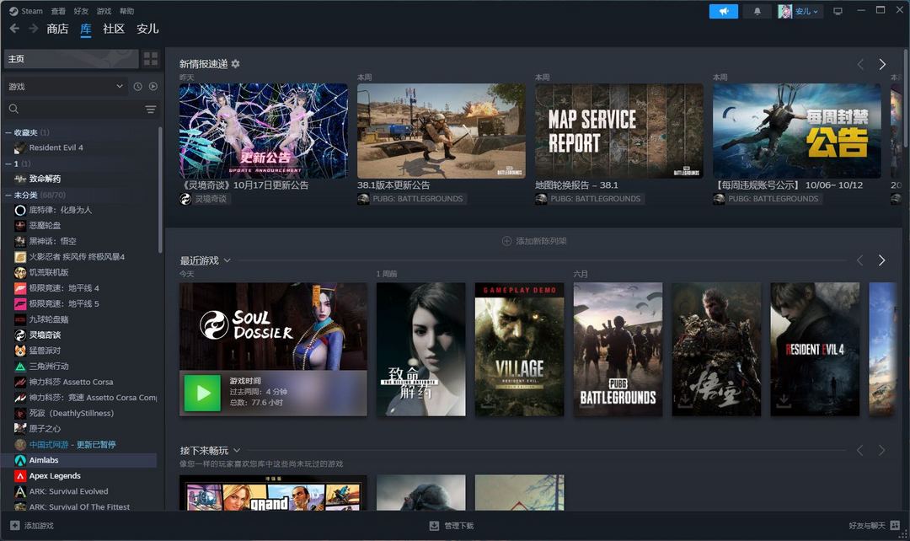Open the 最近游戏 shelf dropdown chevron
Image resolution: width=910 pixels, height=541 pixels.
227,261
